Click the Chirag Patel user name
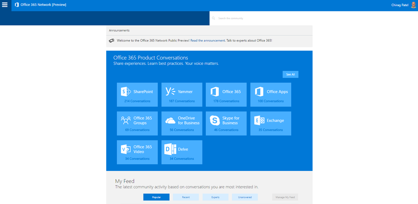This screenshot has height=204, width=418. point(400,5)
